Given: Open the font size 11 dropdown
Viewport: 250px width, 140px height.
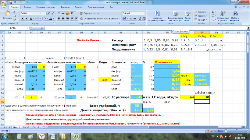Looking at the screenshot, I should (45, 13).
